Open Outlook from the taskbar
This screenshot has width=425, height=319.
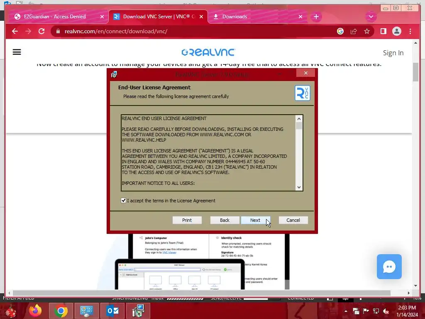click(112, 311)
